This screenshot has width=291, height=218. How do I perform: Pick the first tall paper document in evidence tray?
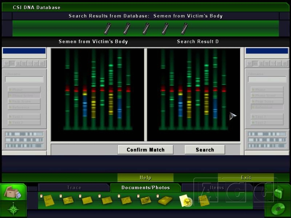(x=49, y=201)
